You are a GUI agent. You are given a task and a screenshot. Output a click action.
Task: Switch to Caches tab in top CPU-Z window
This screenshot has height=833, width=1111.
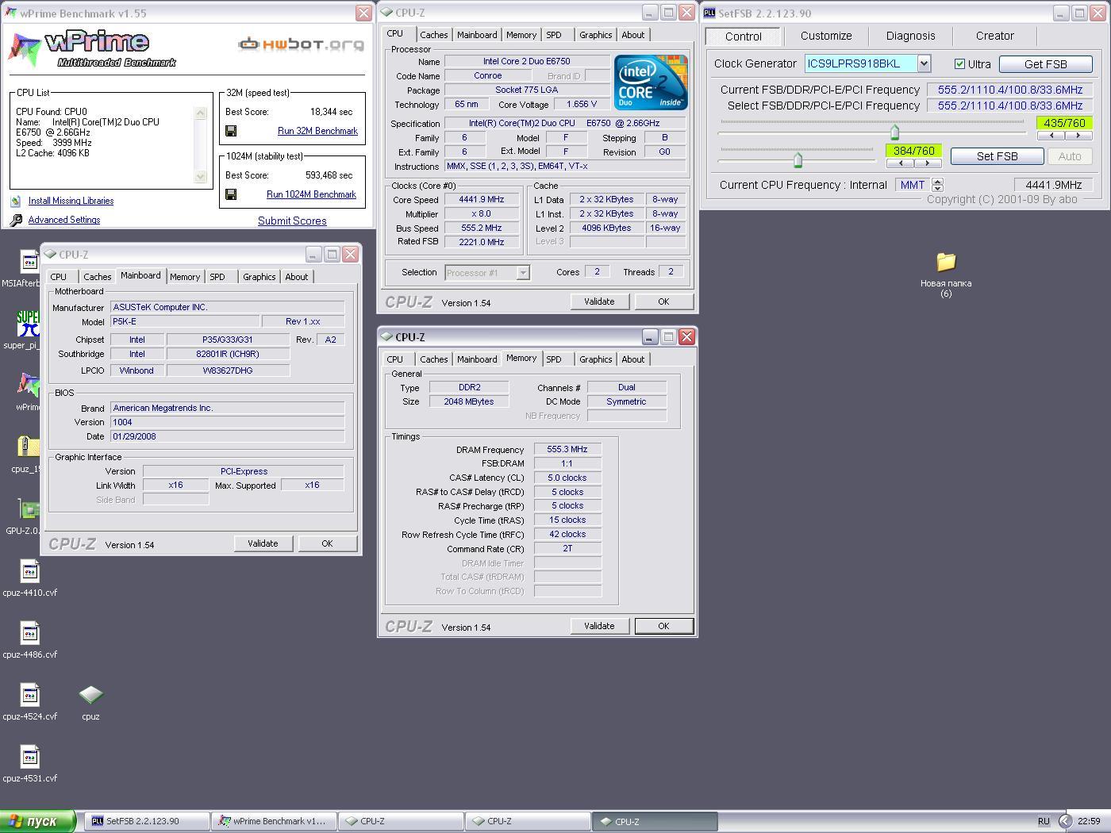pos(433,35)
